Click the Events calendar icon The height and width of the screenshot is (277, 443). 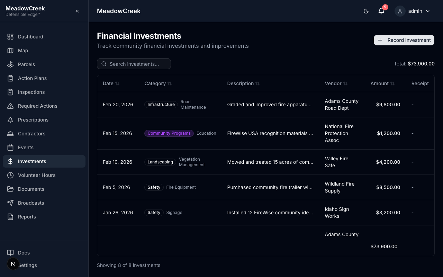pos(10,148)
